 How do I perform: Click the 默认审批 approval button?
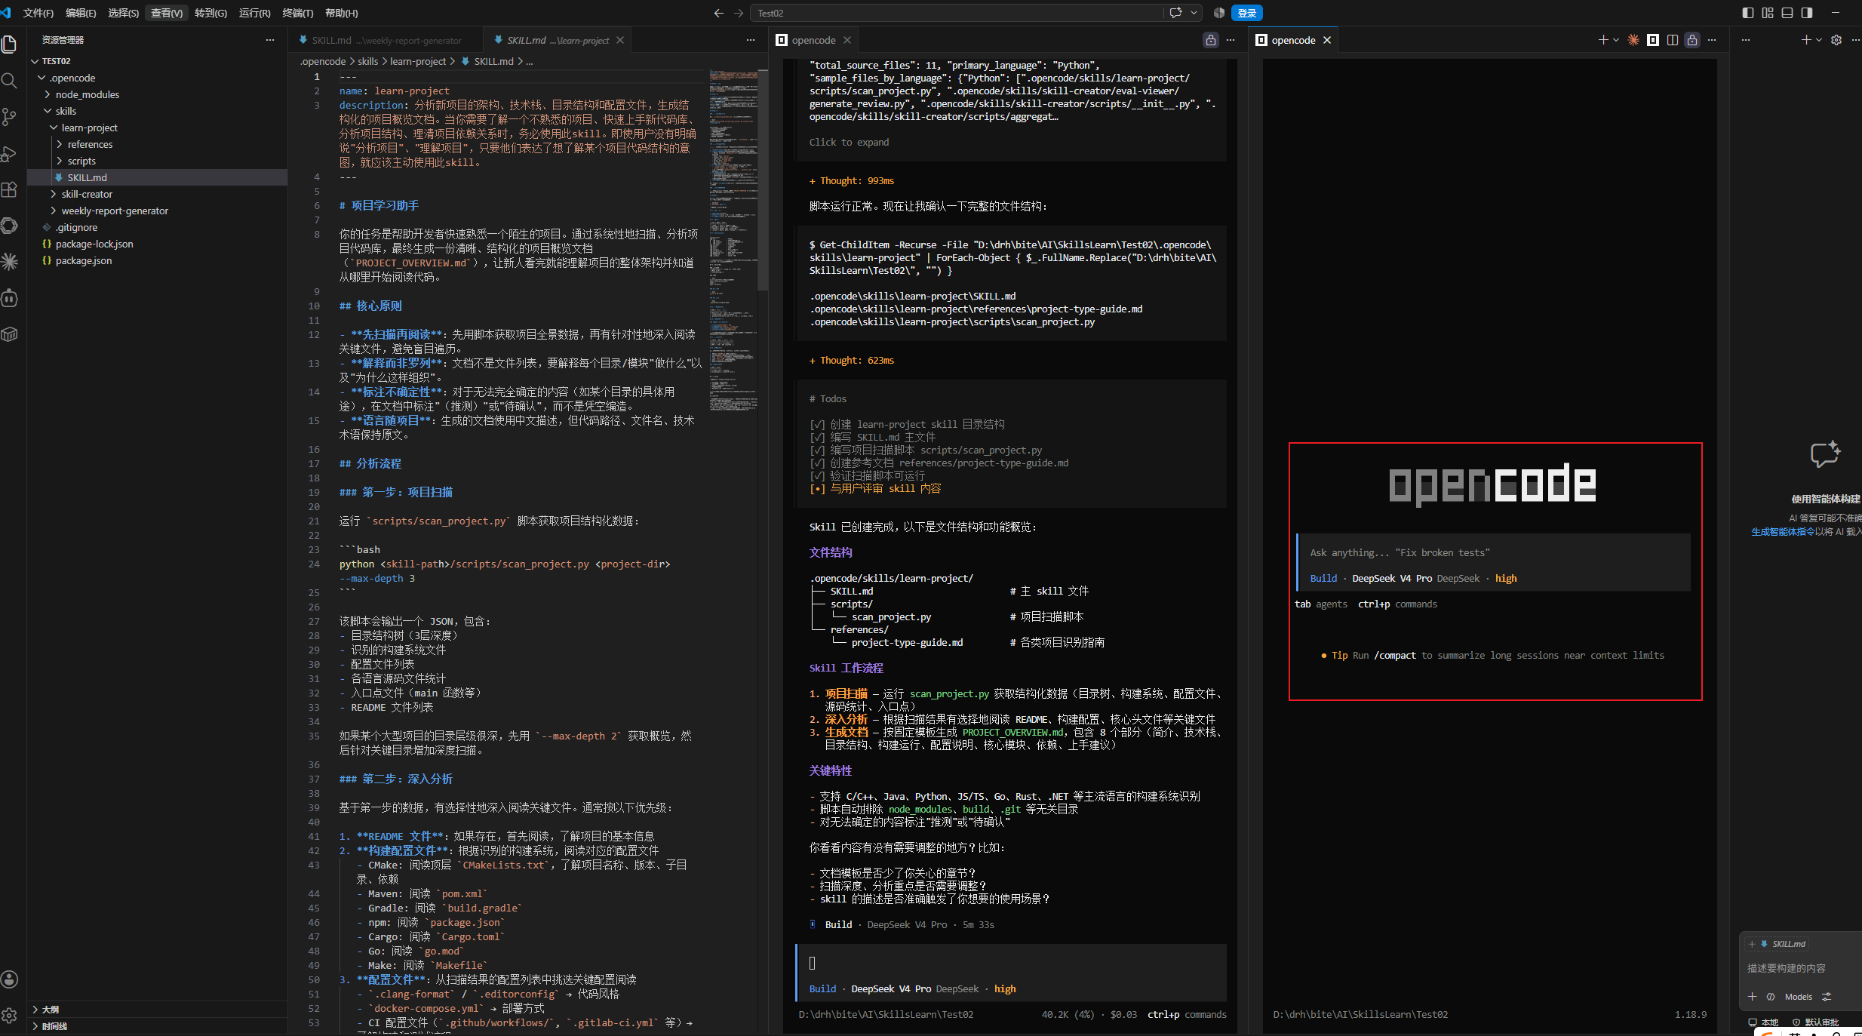coord(1816,1022)
